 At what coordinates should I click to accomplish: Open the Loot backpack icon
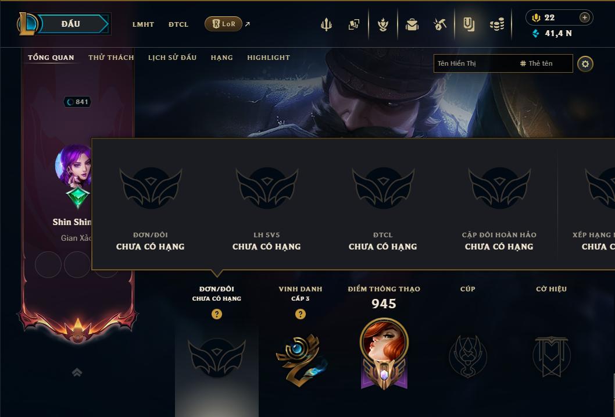pyautogui.click(x=412, y=24)
